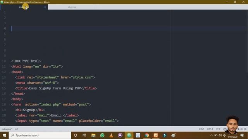Image resolution: width=248 pixels, height=139 pixels.
Task: Open the blue arrow app icon on taskbar
Action: tap(165, 136)
